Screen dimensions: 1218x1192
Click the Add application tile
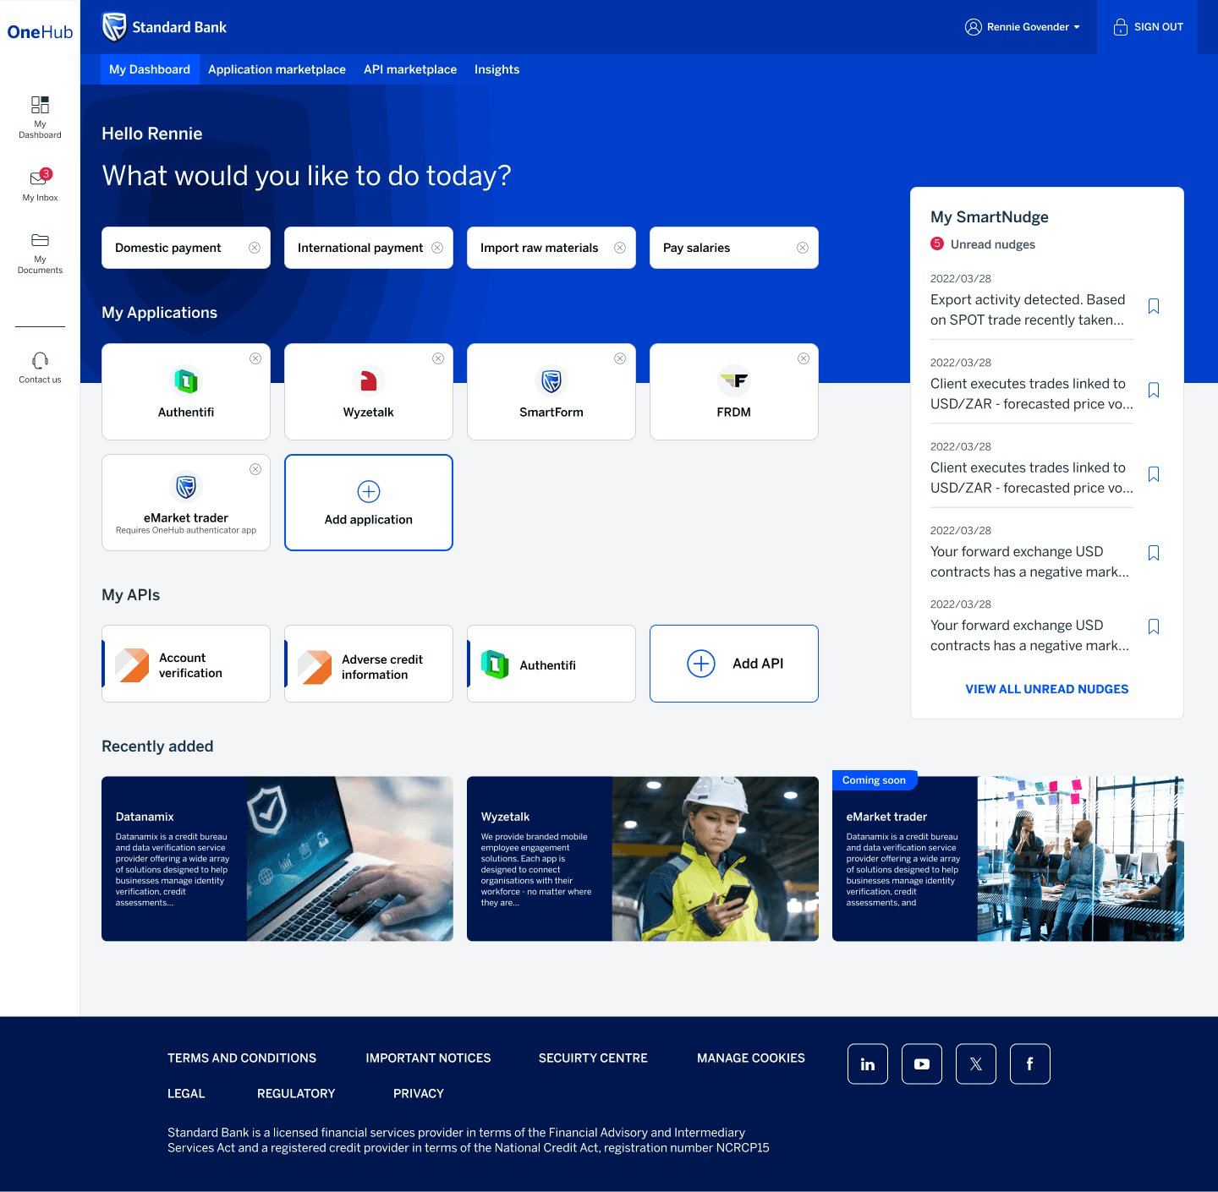369,502
